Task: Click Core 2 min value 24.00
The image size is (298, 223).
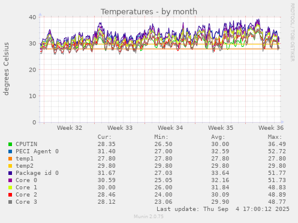Action: (163, 195)
